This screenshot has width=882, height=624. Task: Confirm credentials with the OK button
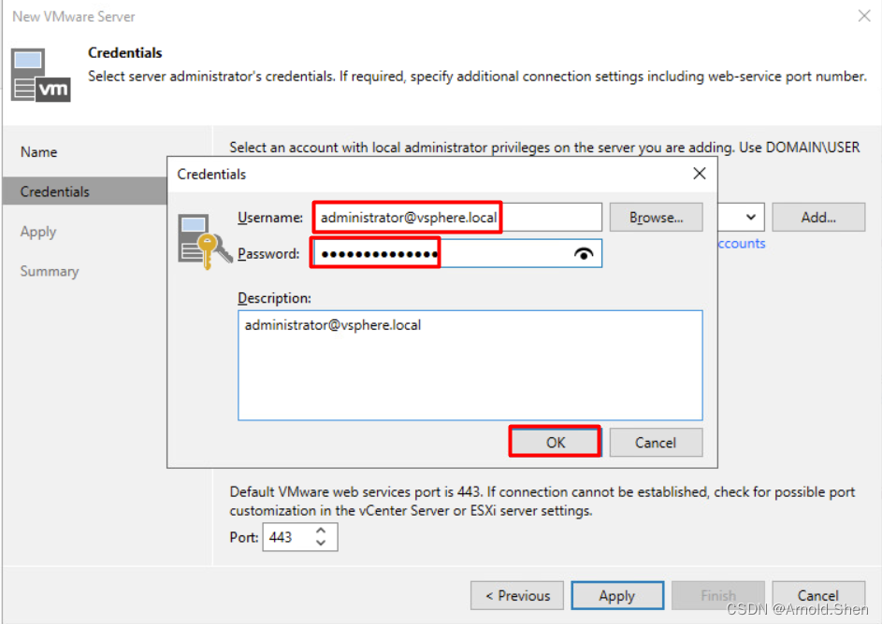click(x=556, y=443)
